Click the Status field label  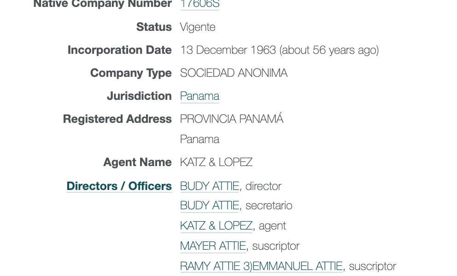[154, 27]
